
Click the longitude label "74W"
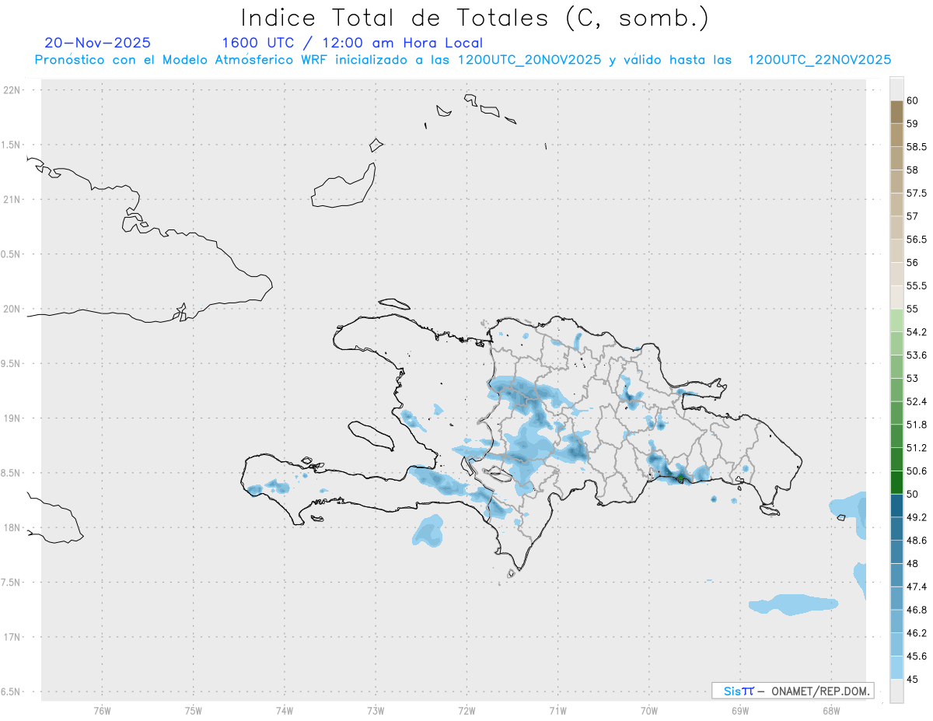[285, 709]
